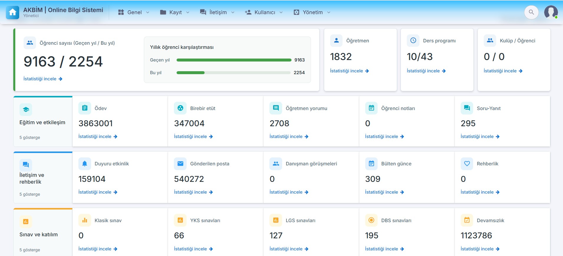Select the İletişim ve rehberlik category card
The width and height of the screenshot is (563, 256).
(x=43, y=177)
